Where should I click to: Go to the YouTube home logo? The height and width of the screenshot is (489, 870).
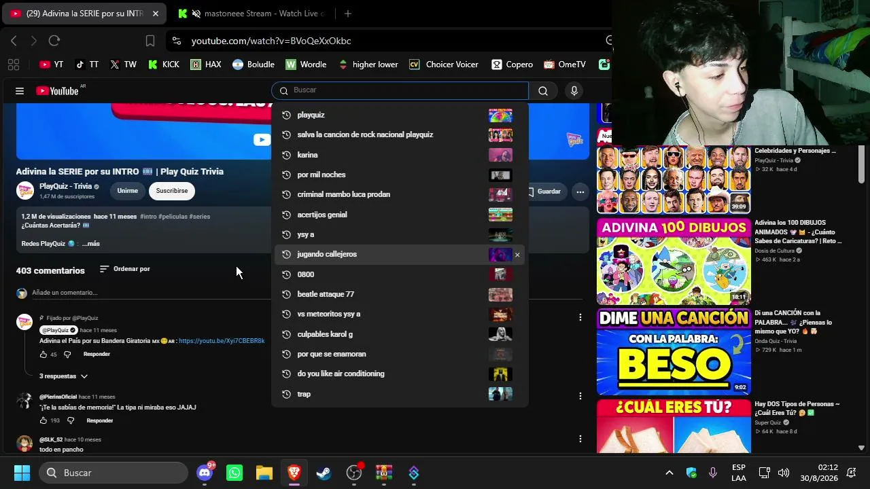tap(57, 91)
